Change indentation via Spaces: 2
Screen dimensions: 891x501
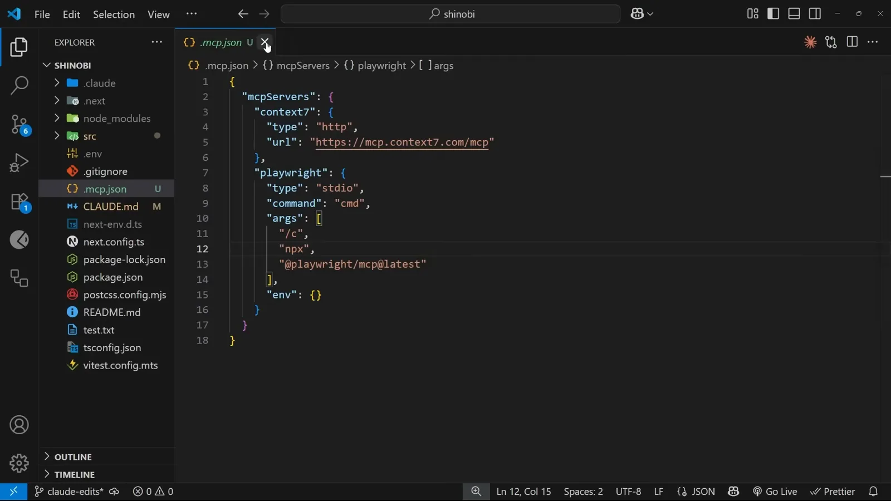583,492
